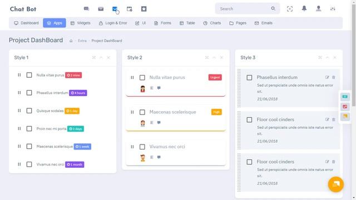Screen dimensions: 356x200
Task: Collapse the Style 1 panel
Action: [x=101, y=58]
